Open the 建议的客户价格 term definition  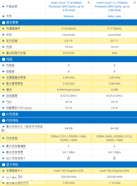coord(16,53)
